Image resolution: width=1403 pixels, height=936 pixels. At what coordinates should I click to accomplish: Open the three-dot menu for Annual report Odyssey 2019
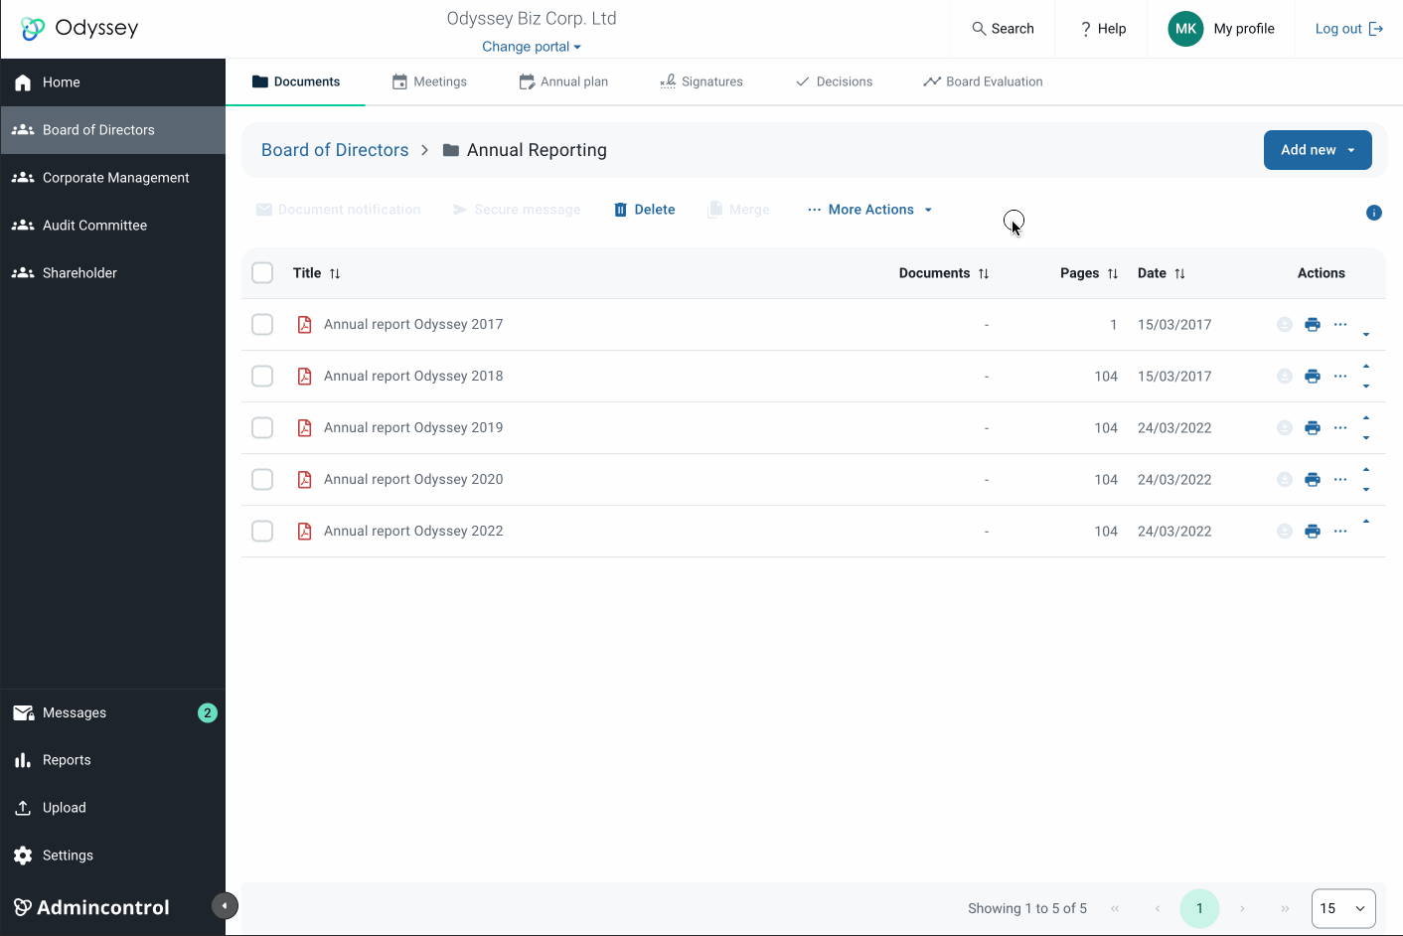click(1340, 428)
